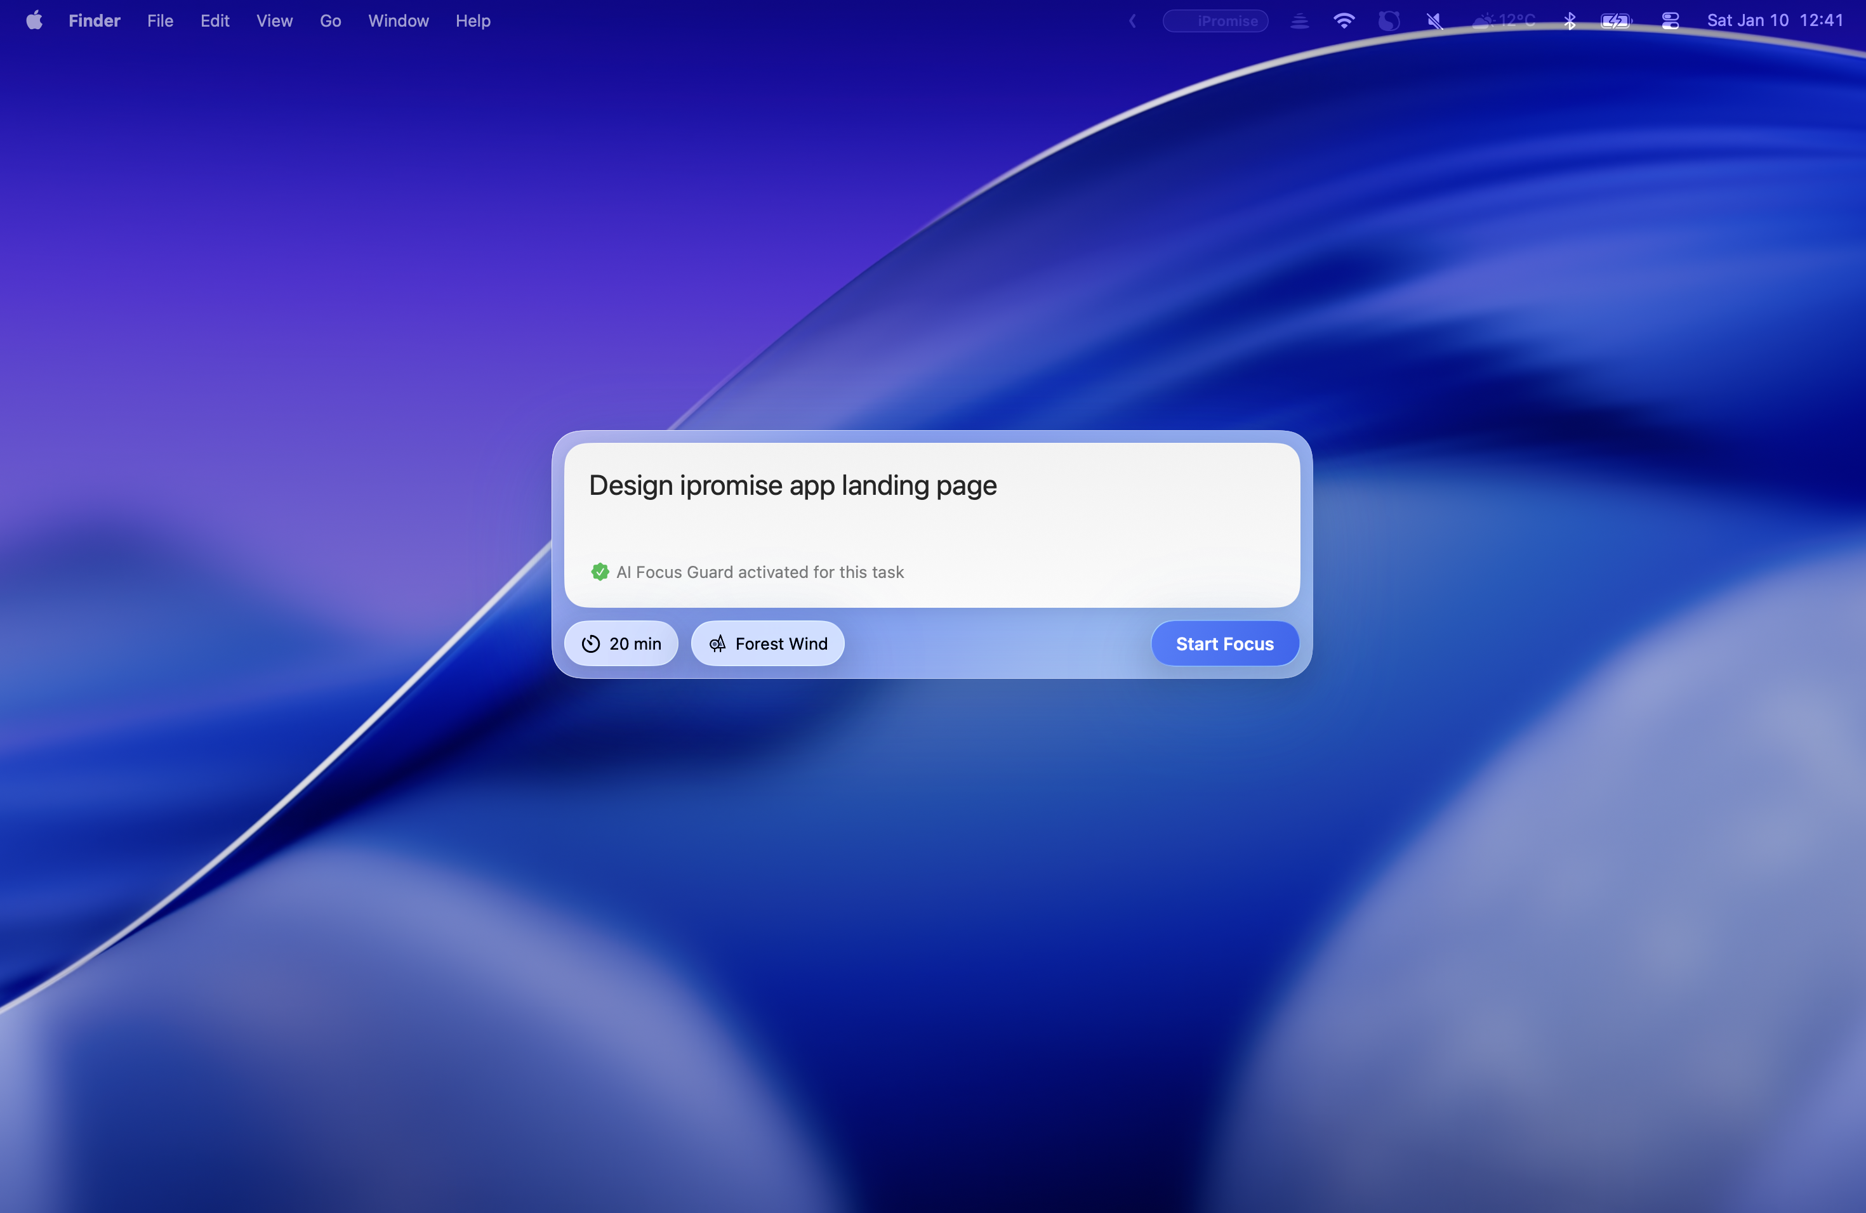1866x1213 pixels.
Task: Click the battery charging icon
Action: pyautogui.click(x=1615, y=21)
